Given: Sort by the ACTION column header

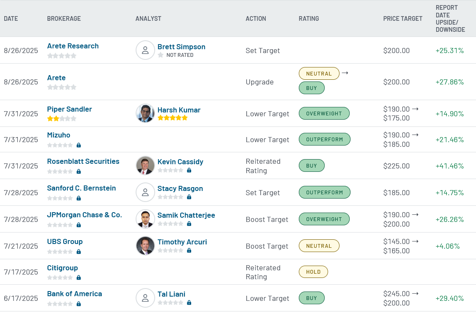Looking at the screenshot, I should (x=256, y=19).
